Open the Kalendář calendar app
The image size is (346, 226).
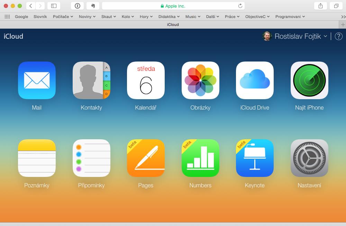coord(146,80)
